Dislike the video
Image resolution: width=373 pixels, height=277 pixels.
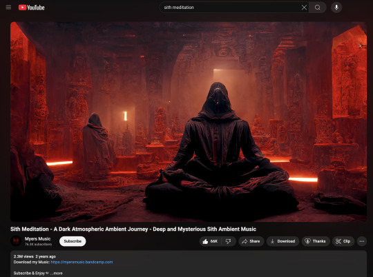tap(229, 241)
